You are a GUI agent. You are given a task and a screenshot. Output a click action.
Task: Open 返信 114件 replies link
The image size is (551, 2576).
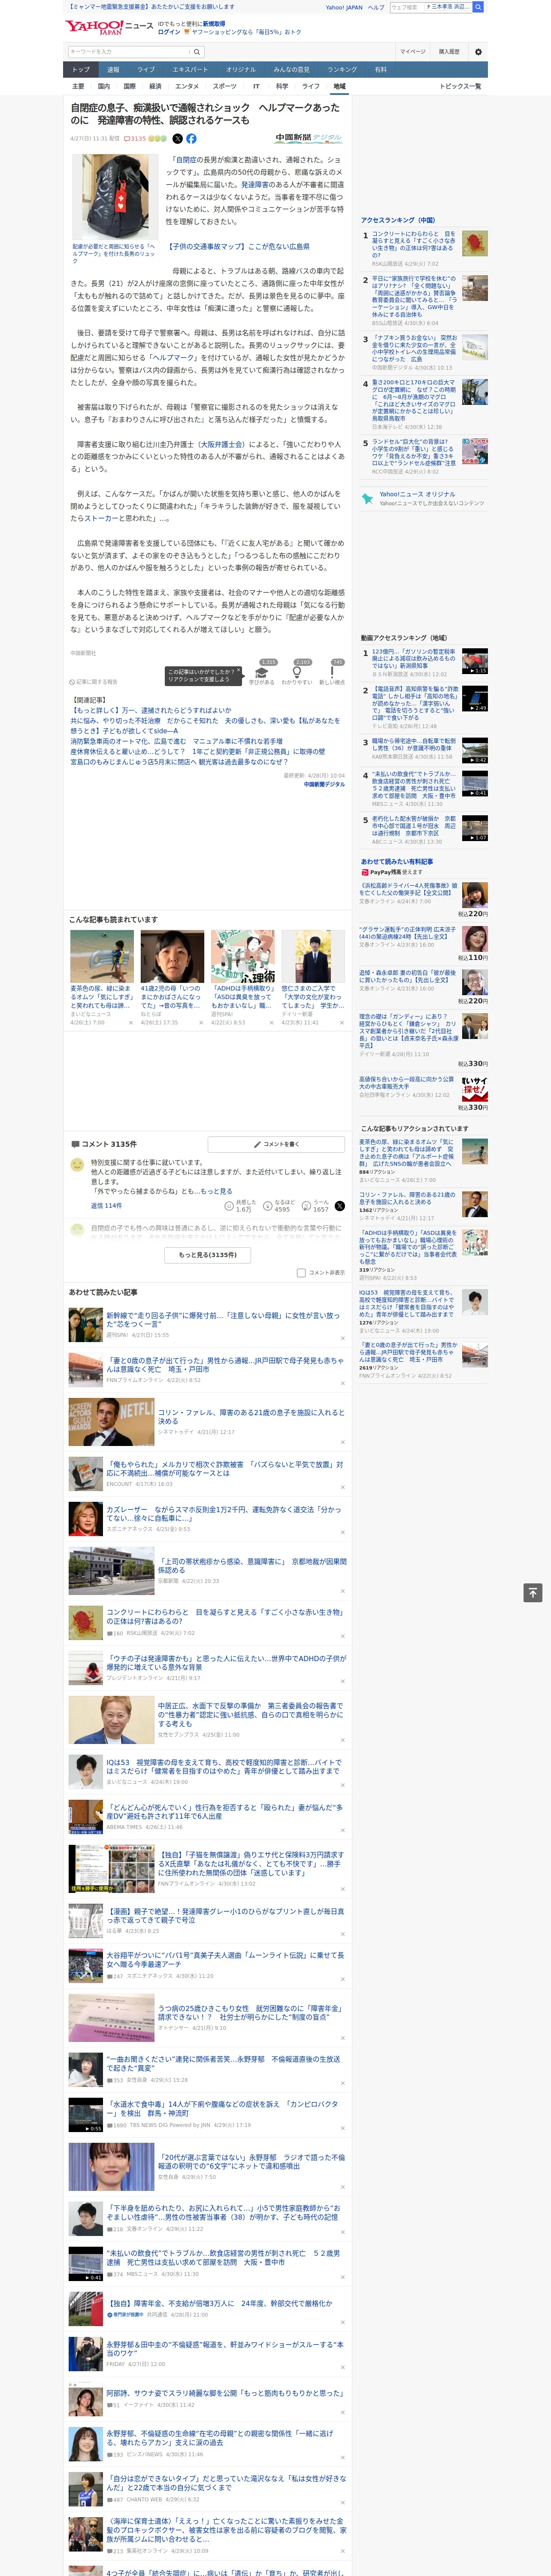pyautogui.click(x=106, y=1205)
